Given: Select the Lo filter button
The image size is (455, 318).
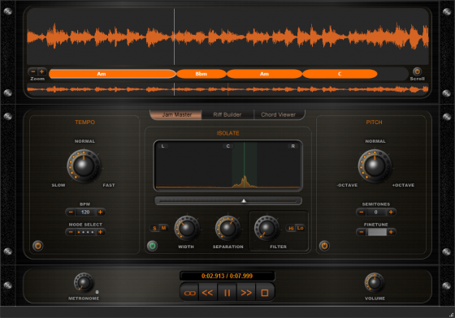Looking at the screenshot, I should [300, 228].
